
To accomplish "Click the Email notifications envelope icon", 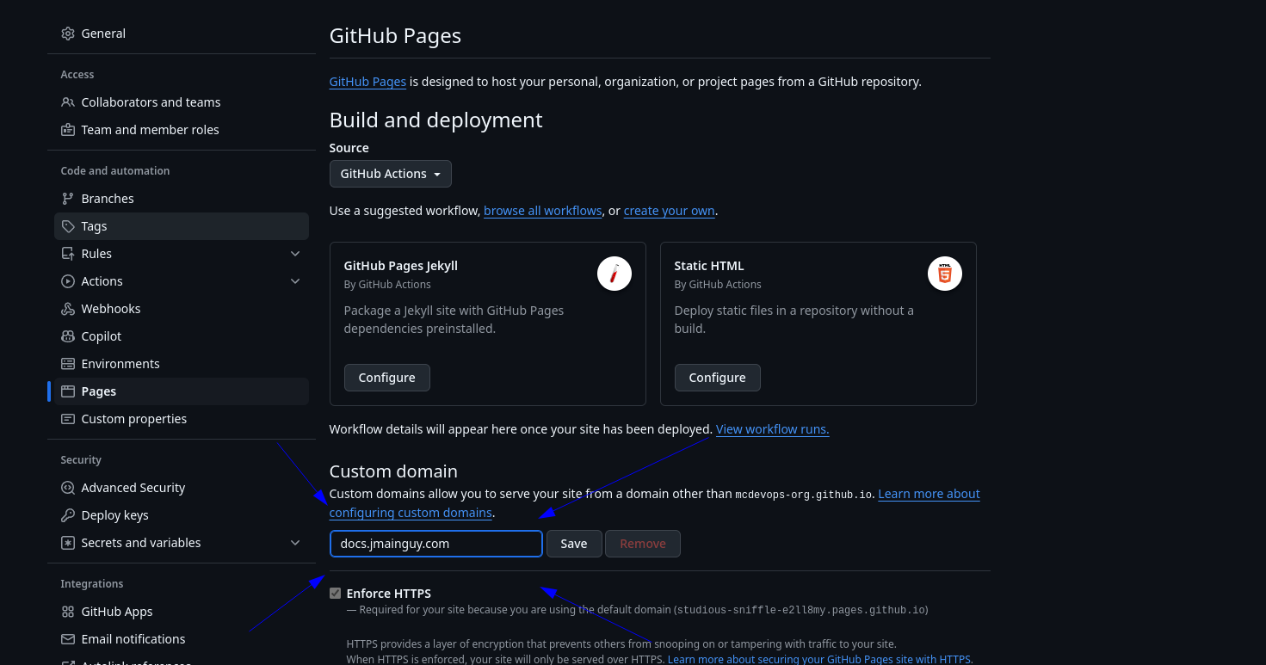I will 68,639.
